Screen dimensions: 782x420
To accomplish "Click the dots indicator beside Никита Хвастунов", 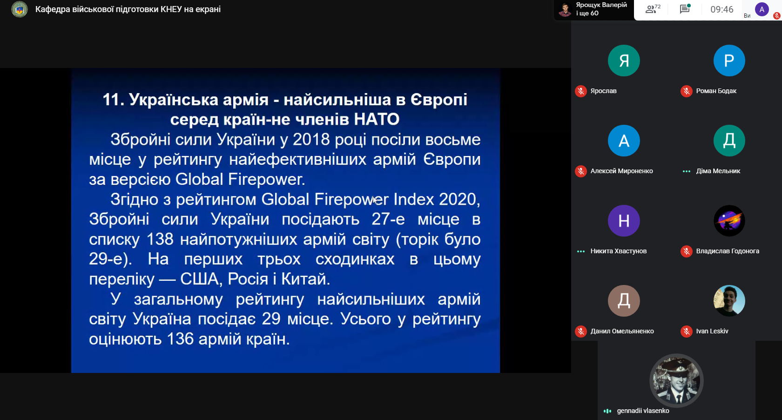I will pyautogui.click(x=580, y=251).
